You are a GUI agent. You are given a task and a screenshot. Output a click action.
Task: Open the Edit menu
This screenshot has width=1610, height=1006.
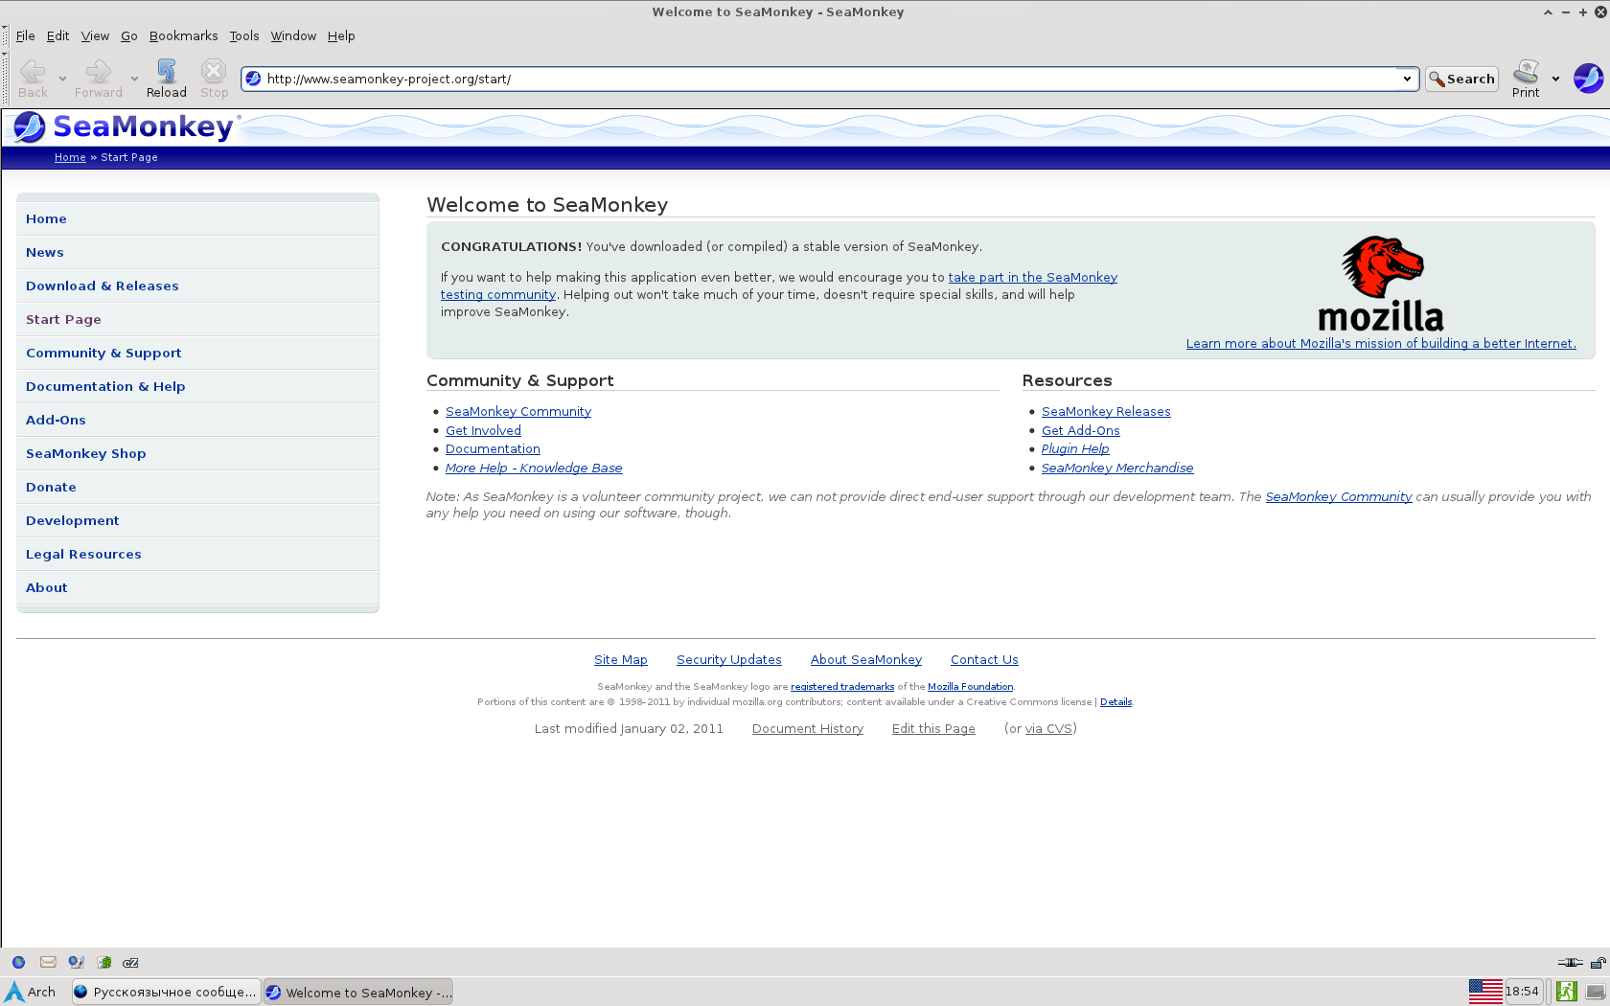pyautogui.click(x=57, y=35)
